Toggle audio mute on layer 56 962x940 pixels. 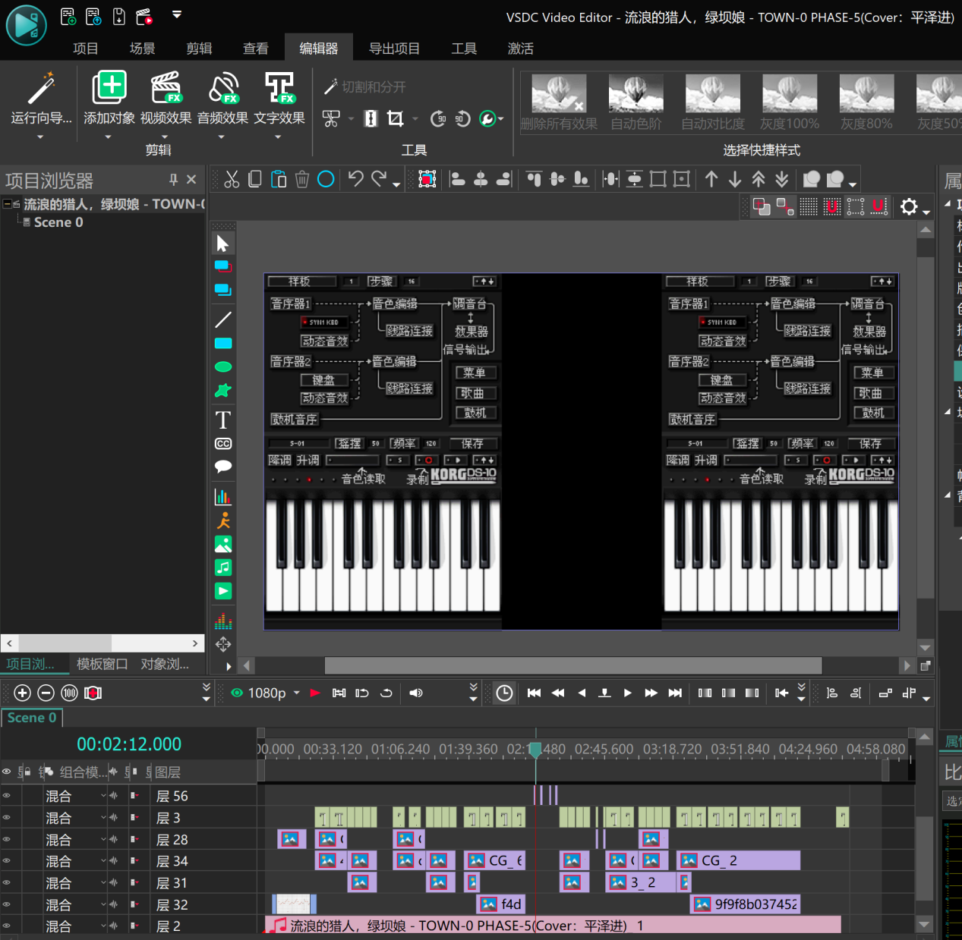(114, 796)
